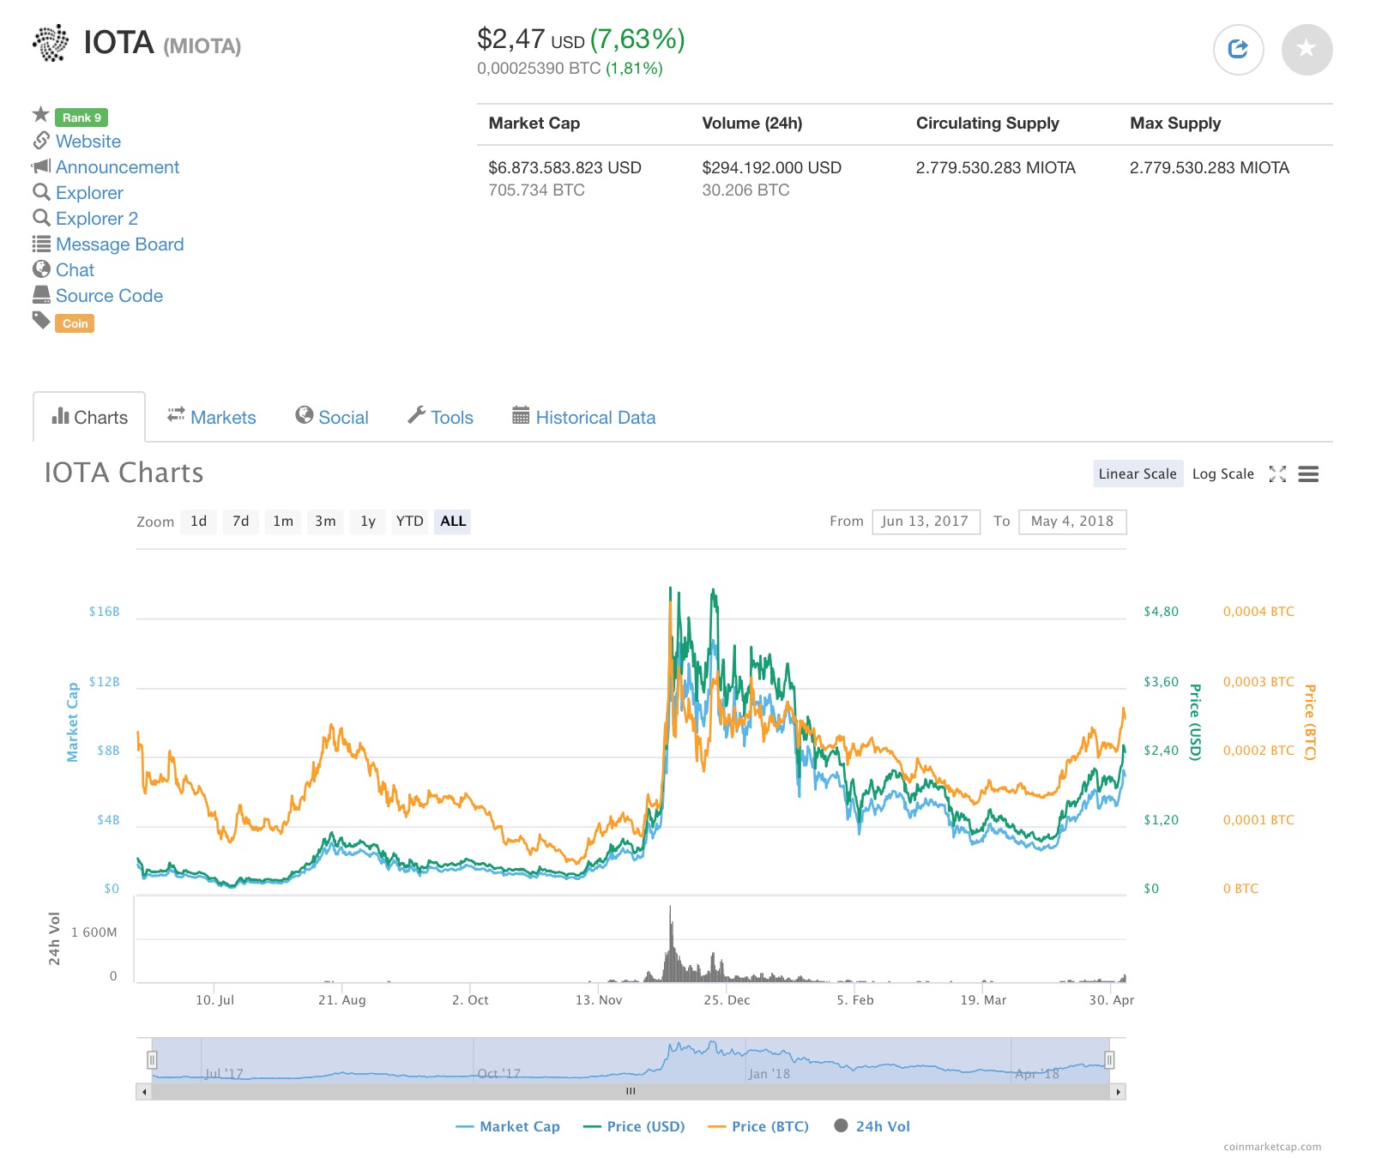Toggle Market Cap series in legend
This screenshot has width=1376, height=1158.
tap(508, 1127)
